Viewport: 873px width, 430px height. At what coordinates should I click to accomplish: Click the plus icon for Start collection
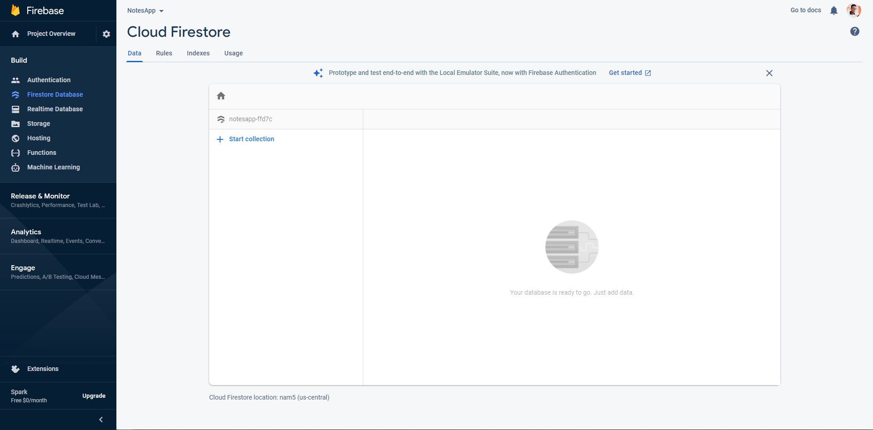tap(220, 139)
